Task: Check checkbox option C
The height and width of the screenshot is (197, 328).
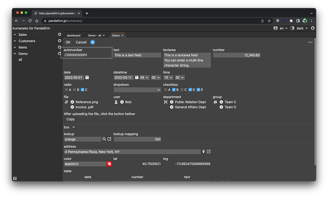Action: 182,90
